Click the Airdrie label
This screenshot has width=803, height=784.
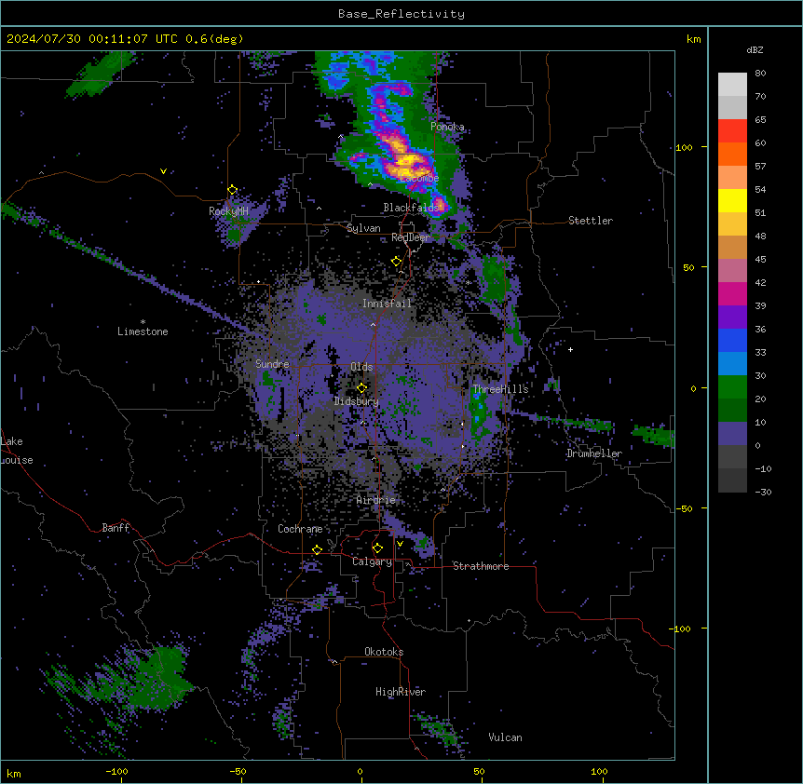pyautogui.click(x=375, y=500)
